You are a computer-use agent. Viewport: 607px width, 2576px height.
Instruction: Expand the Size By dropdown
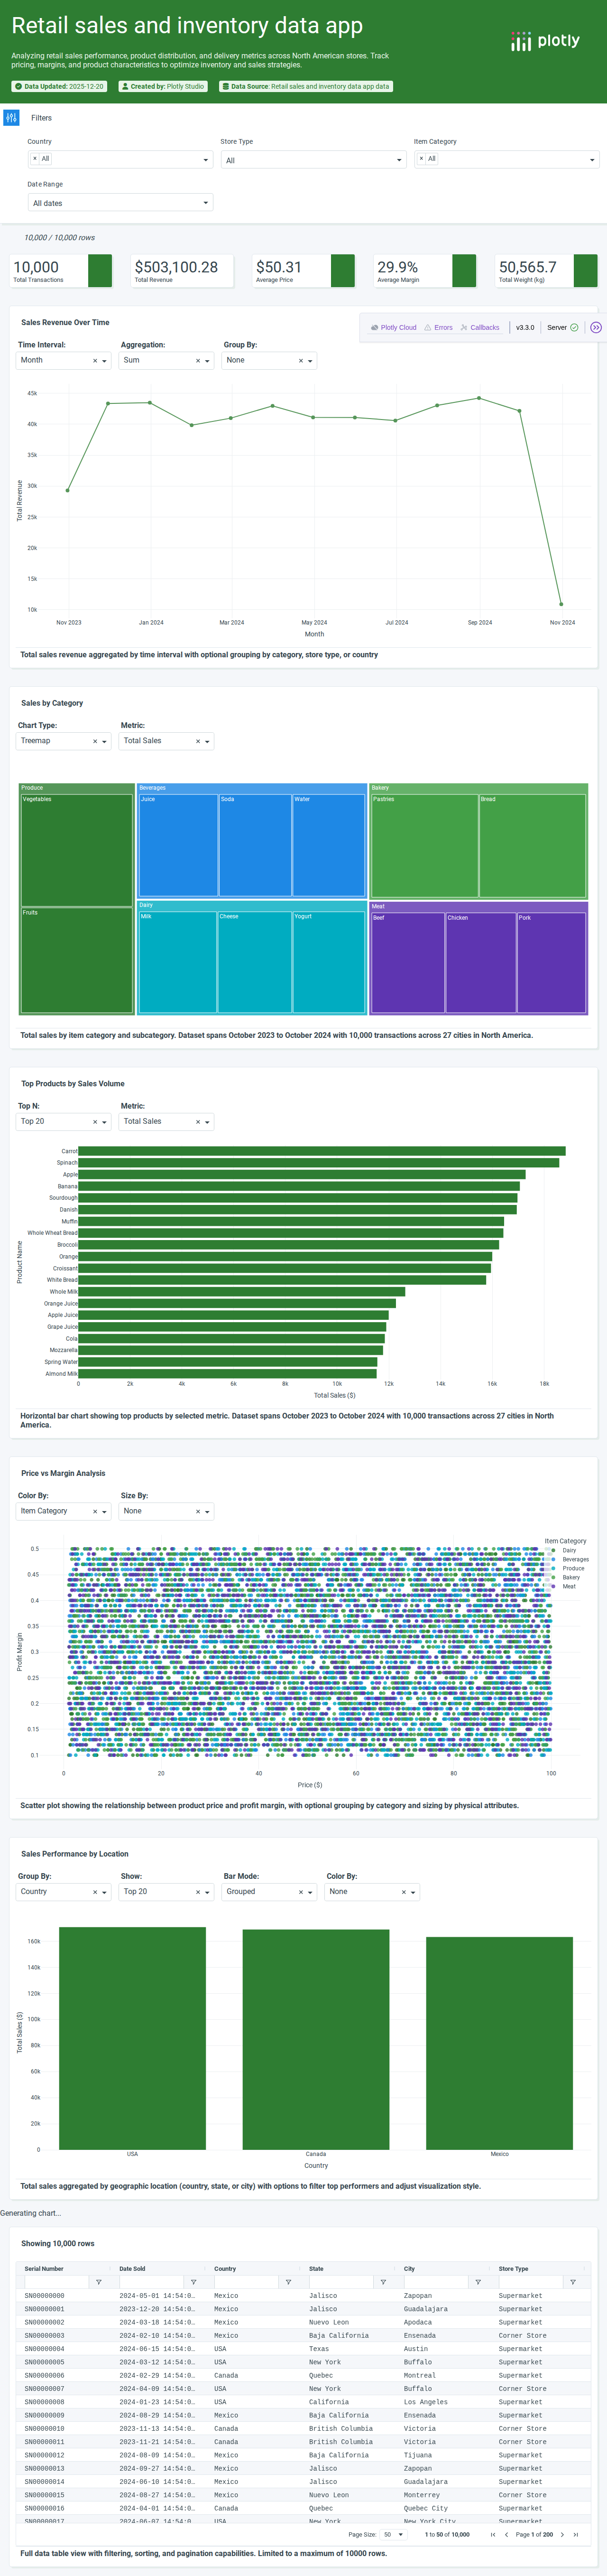pyautogui.click(x=208, y=1512)
